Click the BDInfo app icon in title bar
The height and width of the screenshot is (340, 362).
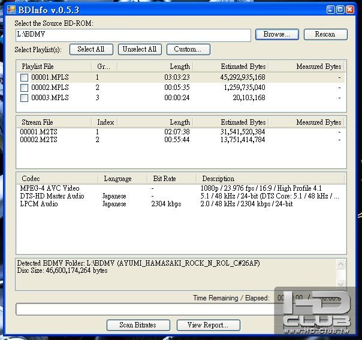[11, 10]
